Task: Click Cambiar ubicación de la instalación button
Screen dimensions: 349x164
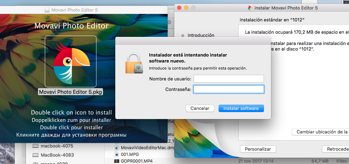Action: tap(321, 132)
